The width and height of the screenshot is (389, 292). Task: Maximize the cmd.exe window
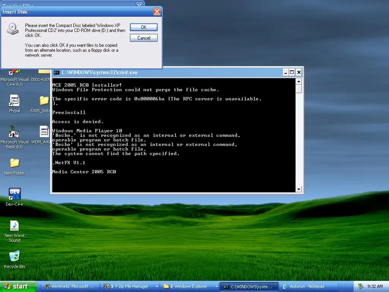tap(292, 72)
